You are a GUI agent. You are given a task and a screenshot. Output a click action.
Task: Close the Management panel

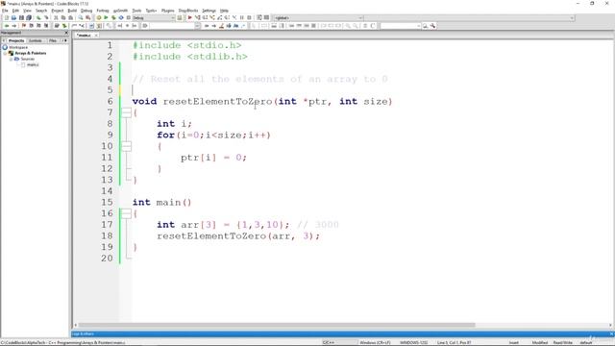click(66, 33)
